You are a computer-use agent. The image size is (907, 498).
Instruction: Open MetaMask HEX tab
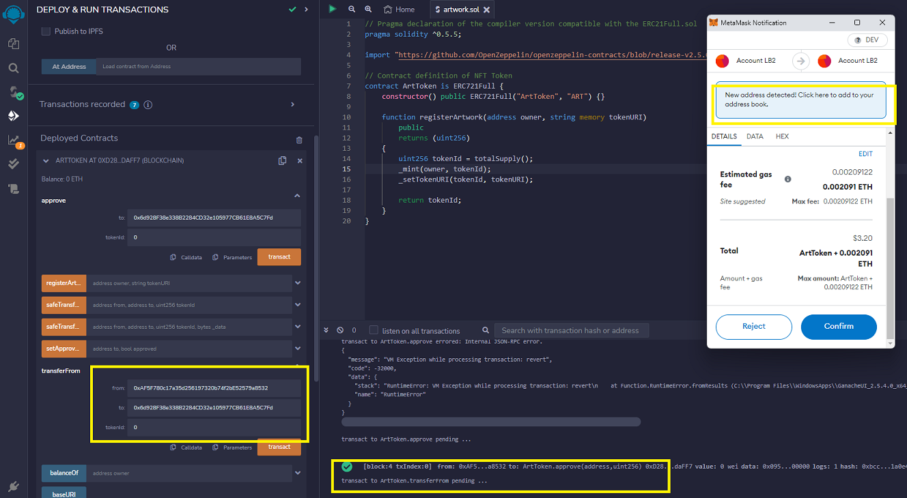coord(782,136)
